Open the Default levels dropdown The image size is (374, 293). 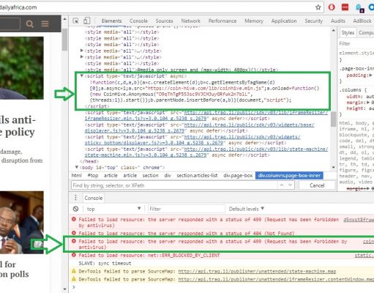click(x=247, y=209)
